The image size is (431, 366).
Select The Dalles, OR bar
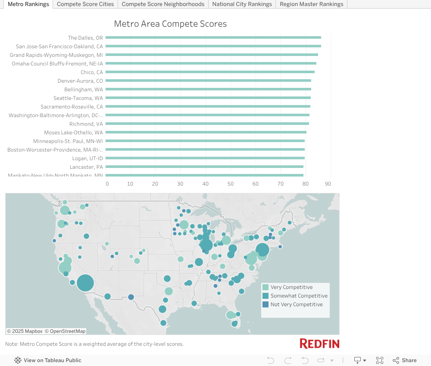(x=213, y=38)
